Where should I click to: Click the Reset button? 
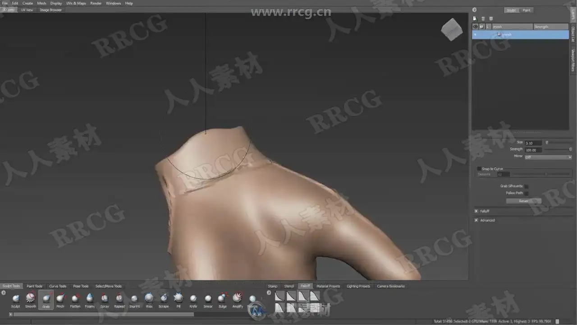tap(523, 201)
